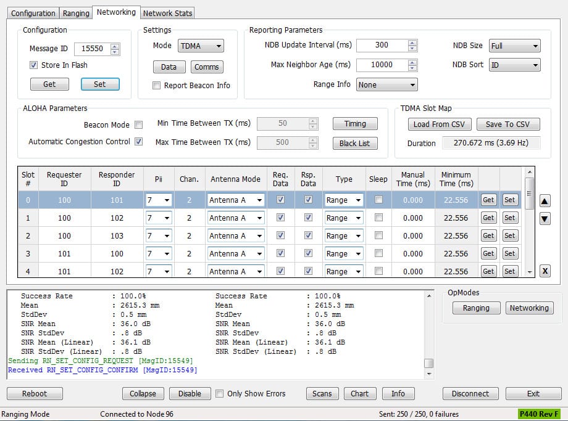Open the Ranging tab

coord(76,13)
